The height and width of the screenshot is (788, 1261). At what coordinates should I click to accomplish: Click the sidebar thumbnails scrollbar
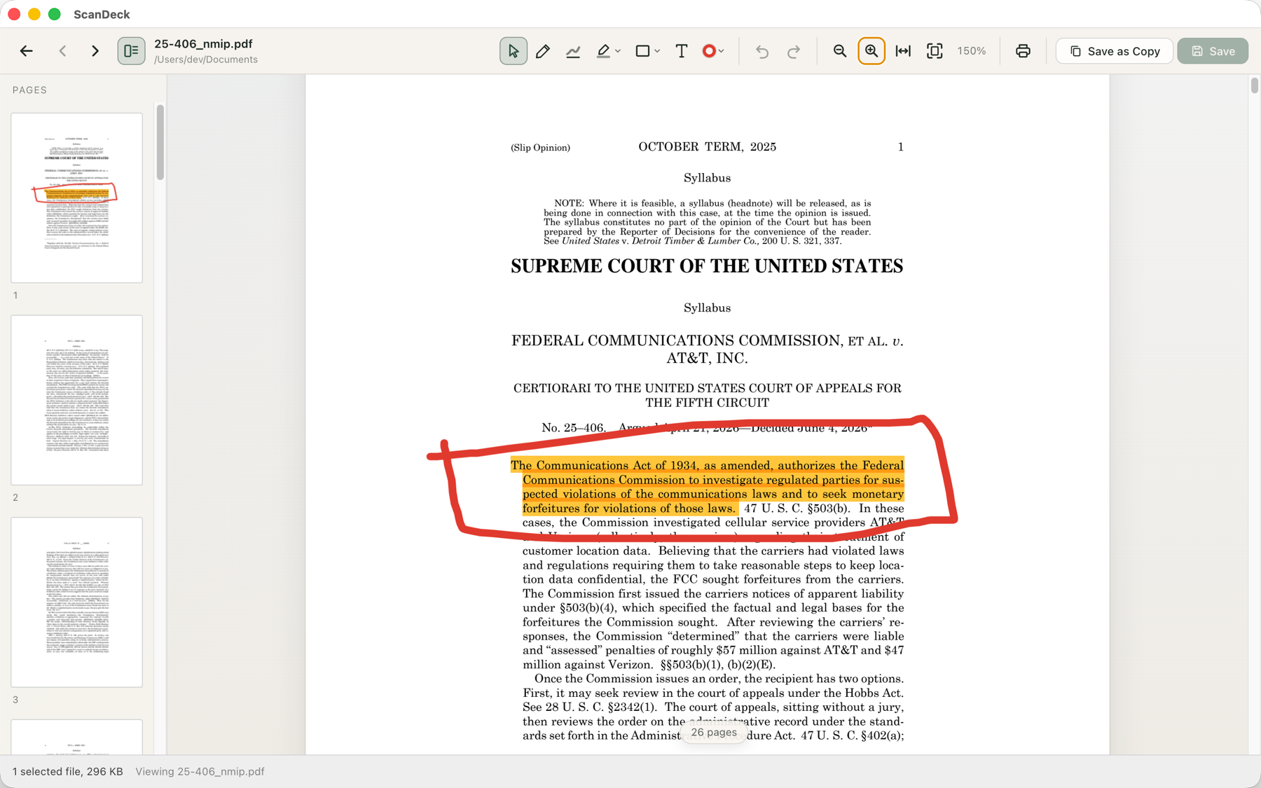(160, 143)
